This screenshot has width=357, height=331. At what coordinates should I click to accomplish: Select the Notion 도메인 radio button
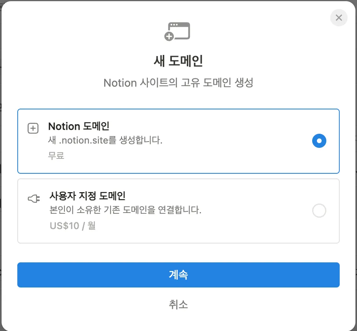(319, 141)
